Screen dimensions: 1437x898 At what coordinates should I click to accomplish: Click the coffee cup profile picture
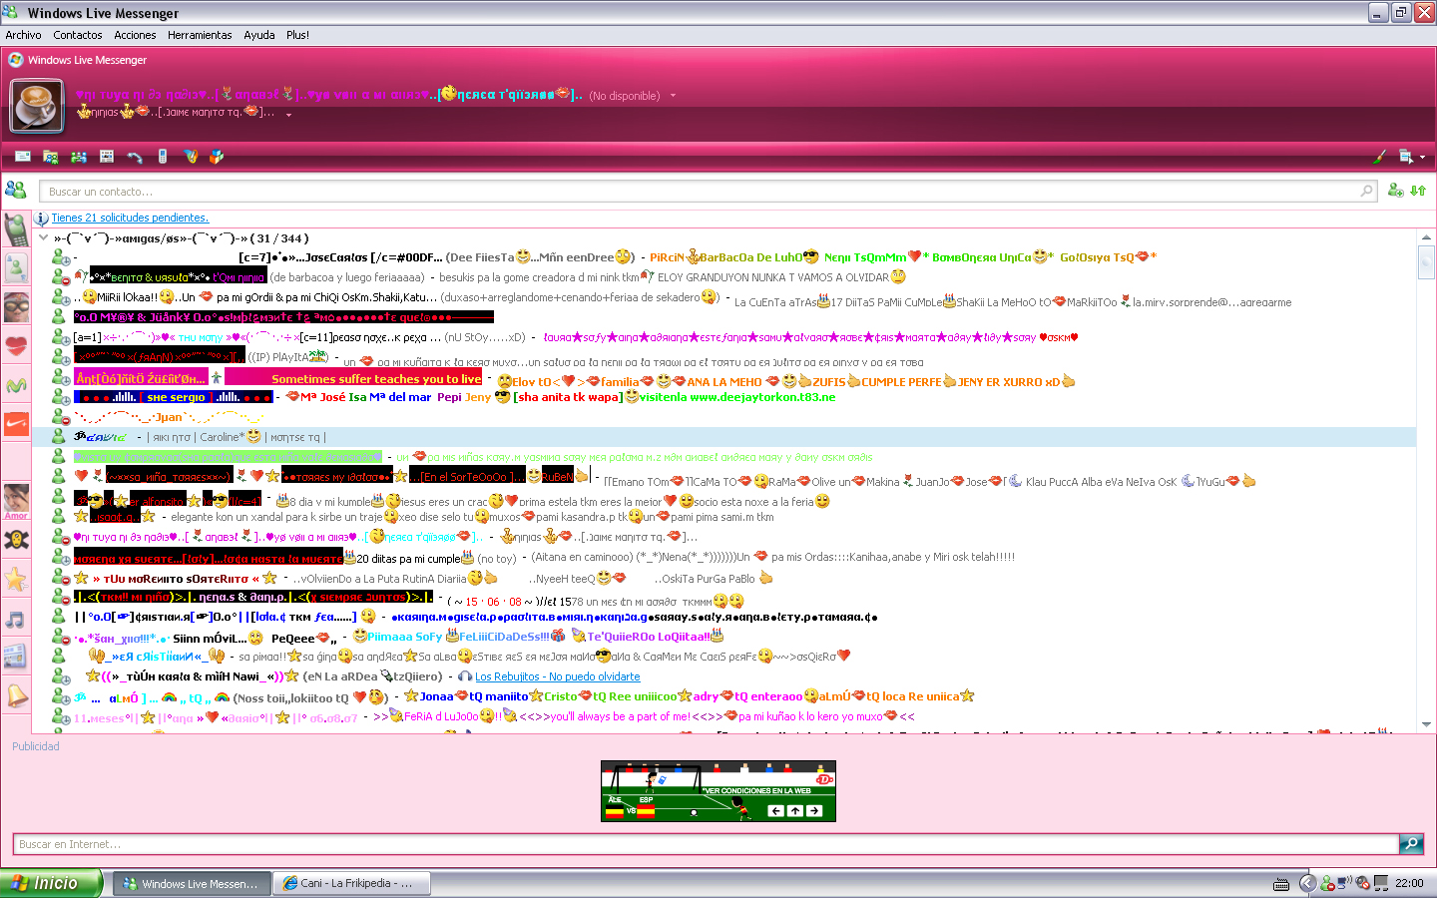(37, 105)
